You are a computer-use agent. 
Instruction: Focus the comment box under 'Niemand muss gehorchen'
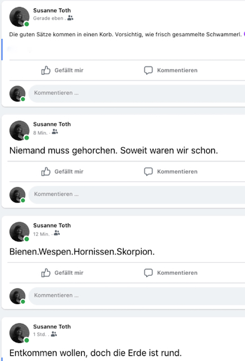(x=137, y=195)
